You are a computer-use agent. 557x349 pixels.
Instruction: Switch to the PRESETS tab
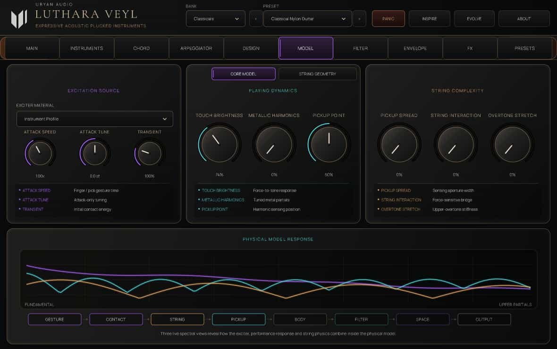tap(524, 48)
